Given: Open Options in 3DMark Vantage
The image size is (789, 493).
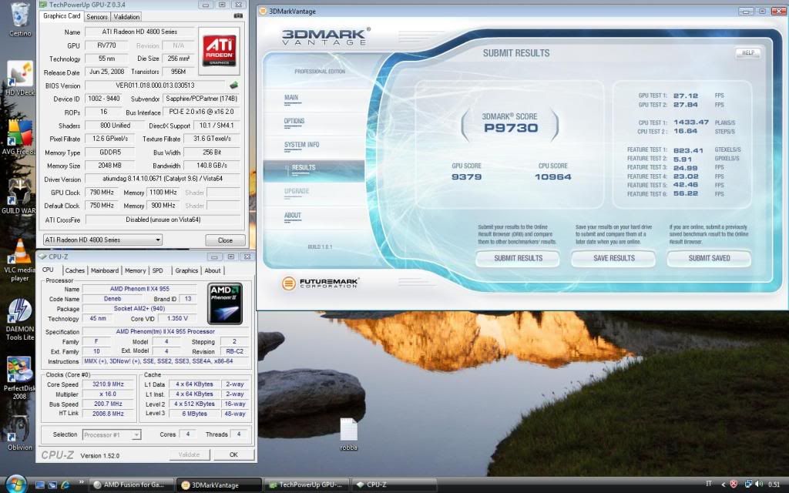Looking at the screenshot, I should [x=294, y=121].
